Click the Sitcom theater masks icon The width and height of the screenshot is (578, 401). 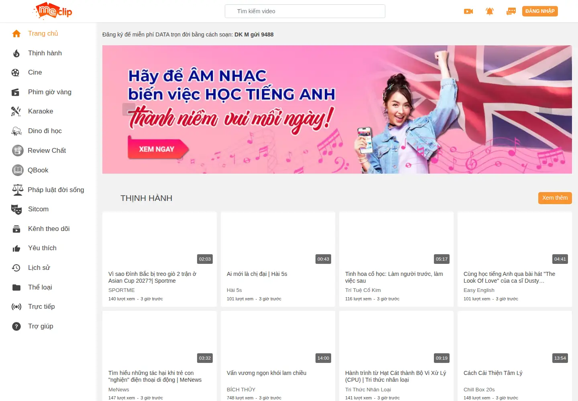(16, 209)
